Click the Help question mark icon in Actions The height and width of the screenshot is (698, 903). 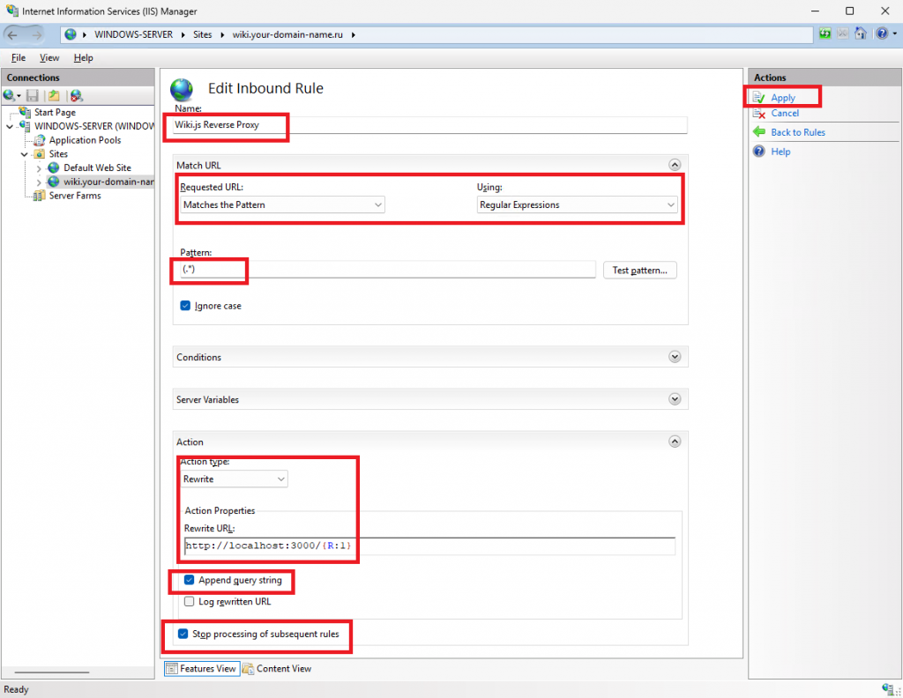click(759, 152)
